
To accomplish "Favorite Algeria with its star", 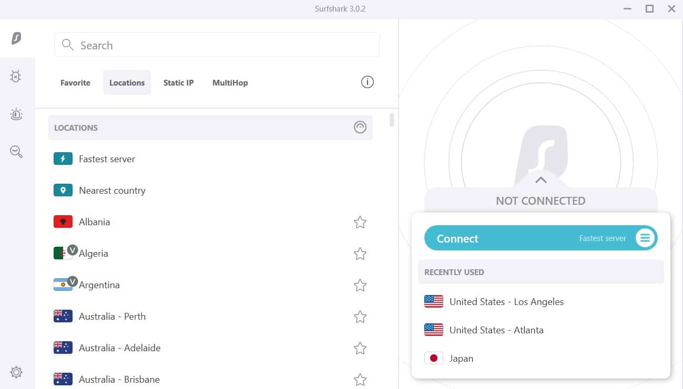I will tap(360, 254).
